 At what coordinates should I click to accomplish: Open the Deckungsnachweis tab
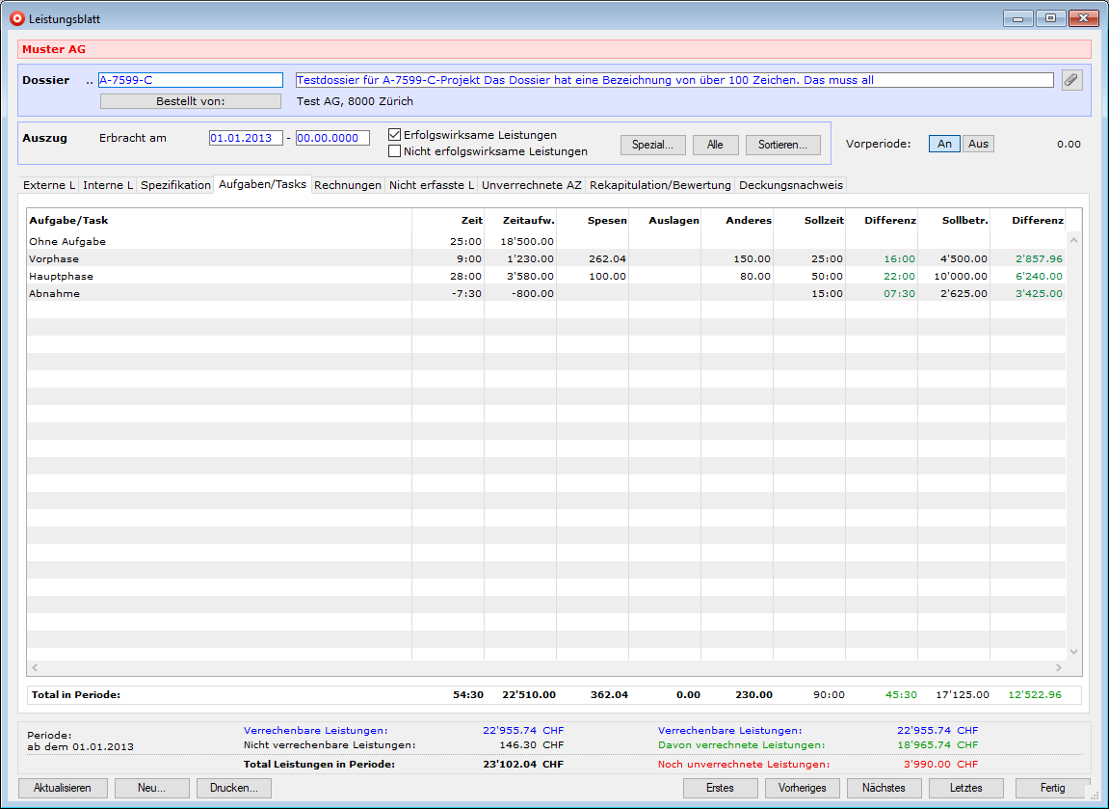[790, 185]
